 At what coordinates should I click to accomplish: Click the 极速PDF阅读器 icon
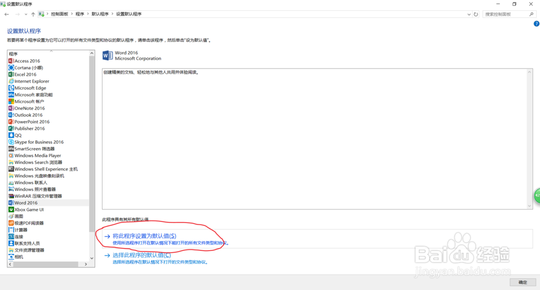(x=11, y=223)
